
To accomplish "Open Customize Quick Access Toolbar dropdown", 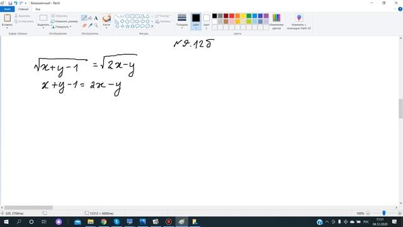I will (x=26, y=3).
